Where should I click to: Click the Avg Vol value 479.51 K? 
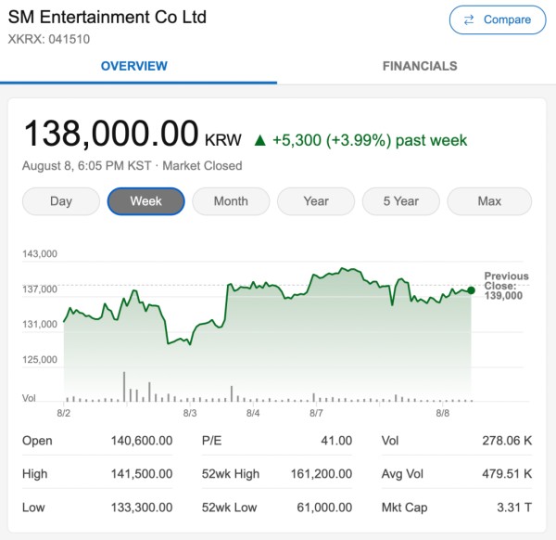click(x=507, y=474)
